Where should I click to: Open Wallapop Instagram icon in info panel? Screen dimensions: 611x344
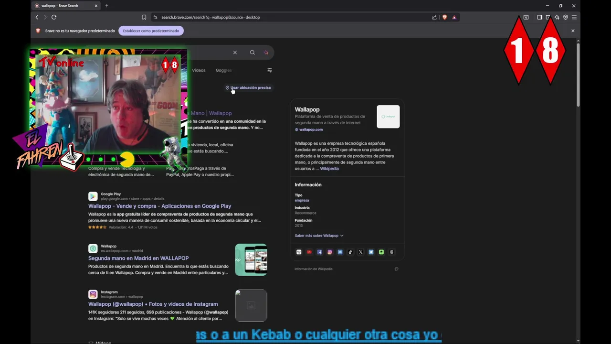pos(330,252)
